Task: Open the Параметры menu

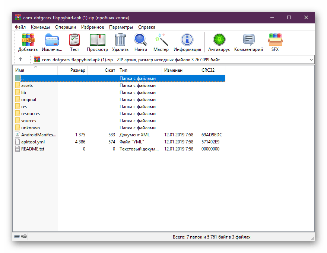Action: [x=121, y=27]
